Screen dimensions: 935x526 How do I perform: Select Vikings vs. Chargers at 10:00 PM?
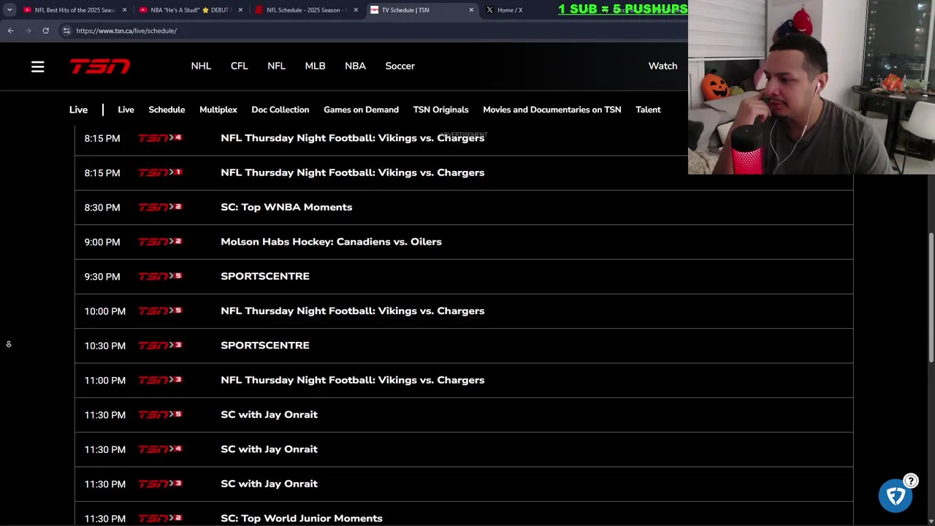pos(352,311)
